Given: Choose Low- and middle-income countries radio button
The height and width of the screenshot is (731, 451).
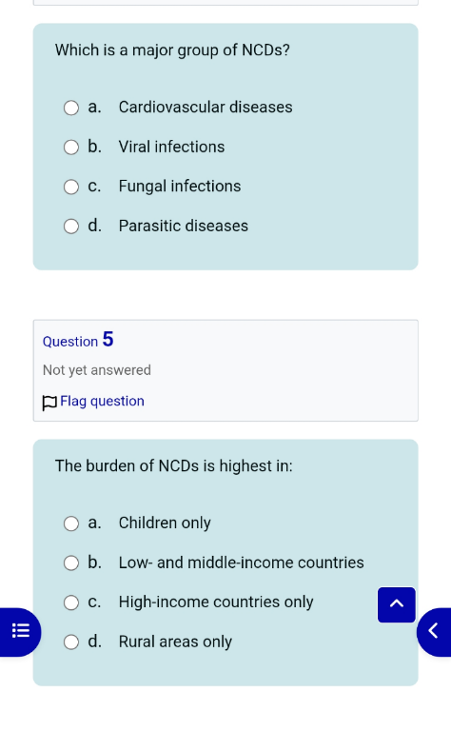Looking at the screenshot, I should click(x=71, y=563).
